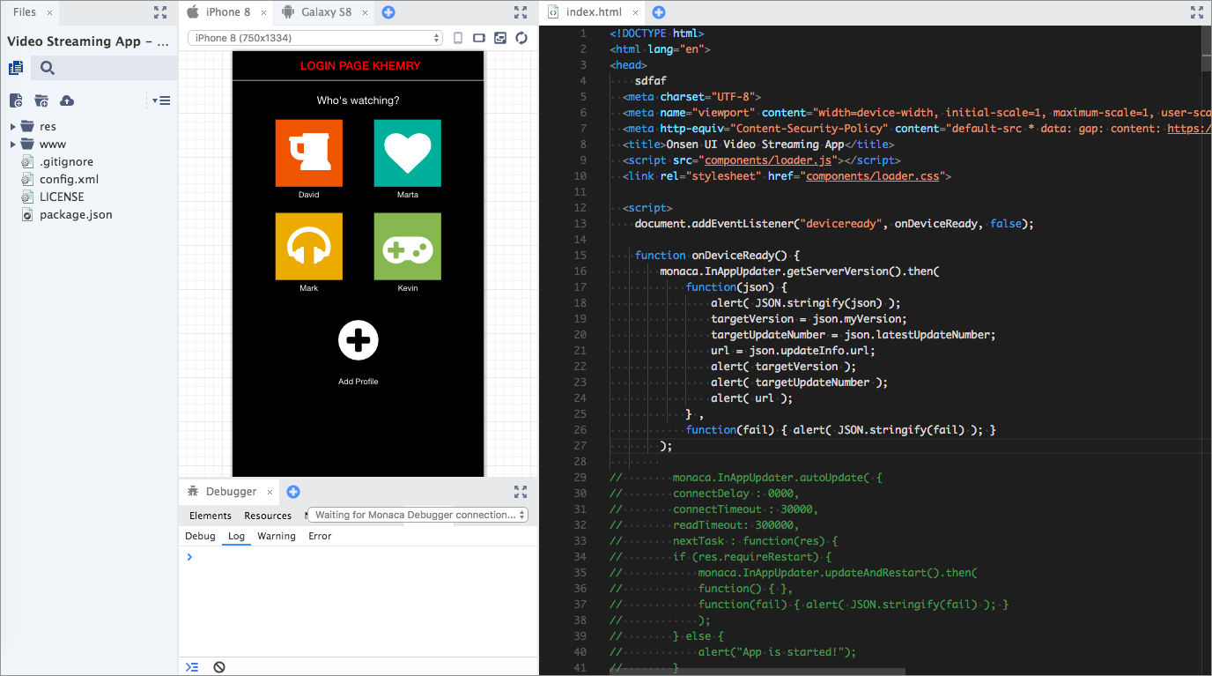This screenshot has width=1212, height=676.
Task: Close the iPhone 8 previewer tab
Action: [x=263, y=13]
